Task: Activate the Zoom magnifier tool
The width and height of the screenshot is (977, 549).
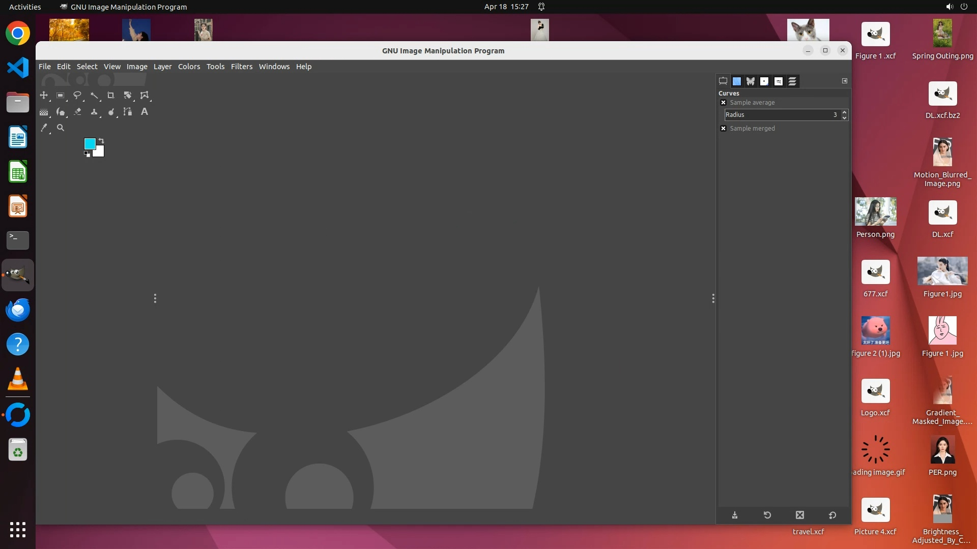Action: pos(61,128)
